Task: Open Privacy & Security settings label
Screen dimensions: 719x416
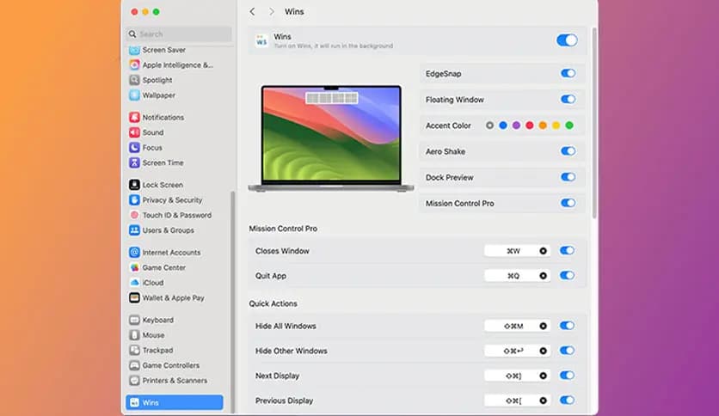Action: 172,200
